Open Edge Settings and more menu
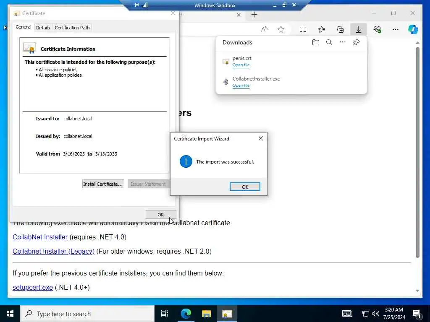The width and height of the screenshot is (430, 322). (x=395, y=29)
